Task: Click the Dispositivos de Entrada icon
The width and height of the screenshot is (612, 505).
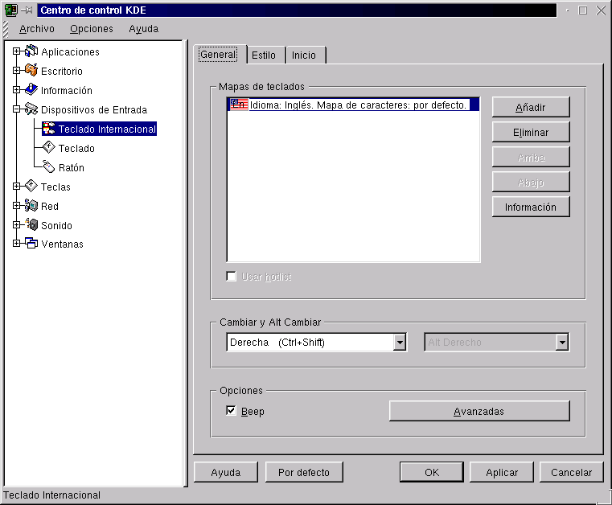Action: pos(31,109)
